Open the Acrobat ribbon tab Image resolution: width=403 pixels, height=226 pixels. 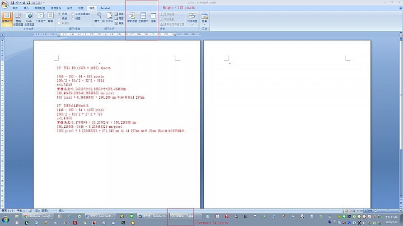point(105,8)
